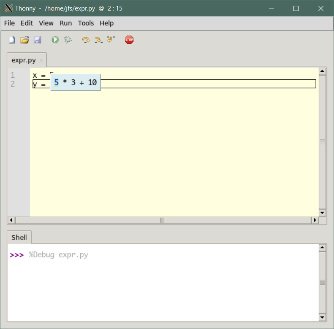Save the script using the floppy disk icon
Image resolution: width=334 pixels, height=329 pixels.
pyautogui.click(x=37, y=40)
